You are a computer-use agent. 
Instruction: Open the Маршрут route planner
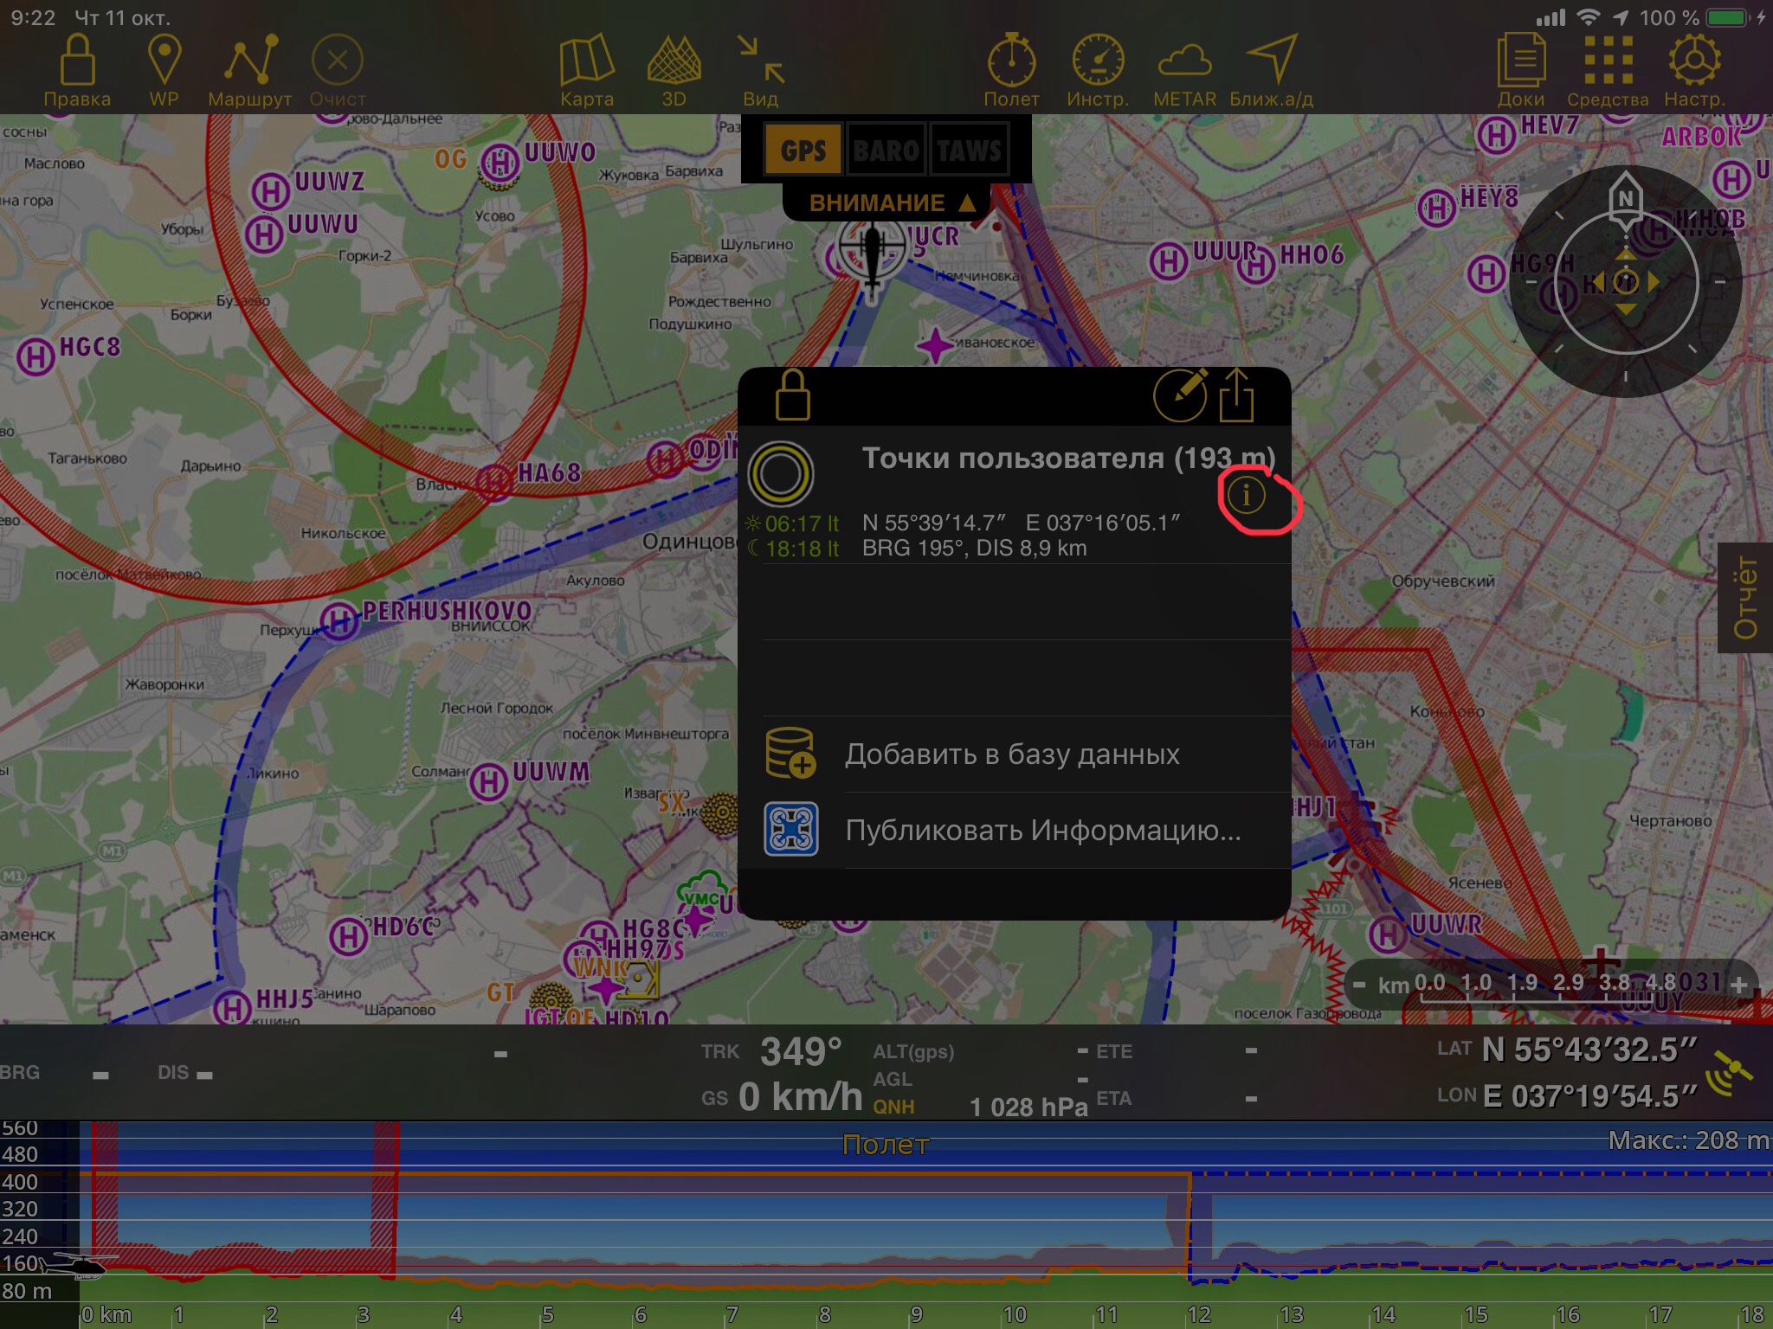(250, 71)
